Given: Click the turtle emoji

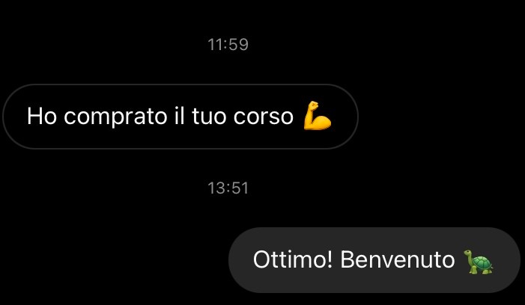Looking at the screenshot, I should tap(478, 262).
